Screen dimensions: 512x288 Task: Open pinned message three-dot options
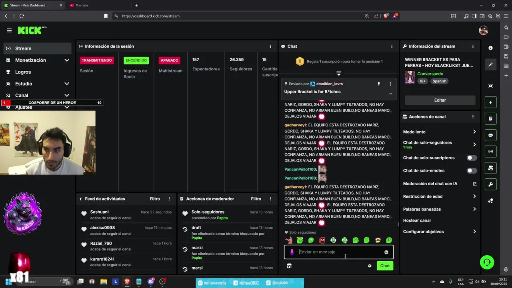[x=390, y=84]
